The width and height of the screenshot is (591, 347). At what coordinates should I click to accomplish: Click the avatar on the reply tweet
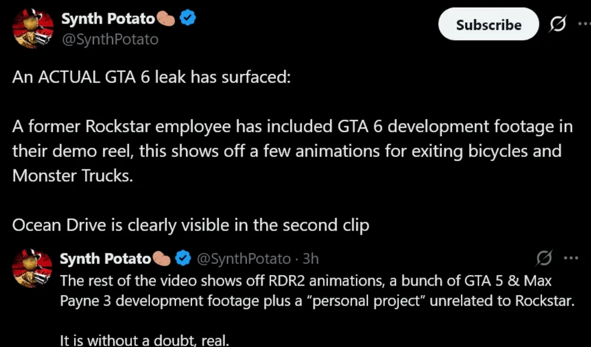[33, 269]
